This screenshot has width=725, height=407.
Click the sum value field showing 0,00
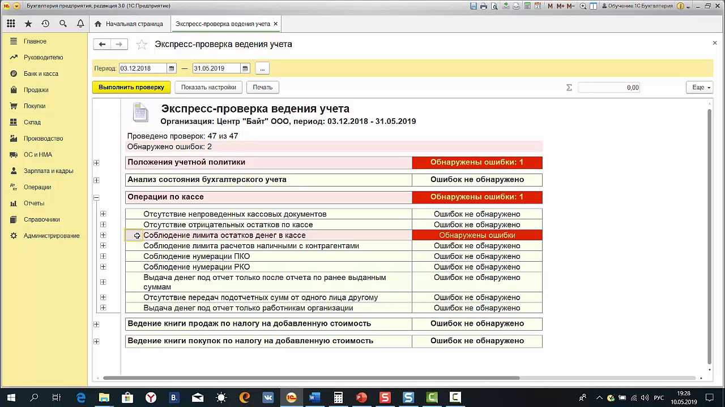tap(609, 88)
